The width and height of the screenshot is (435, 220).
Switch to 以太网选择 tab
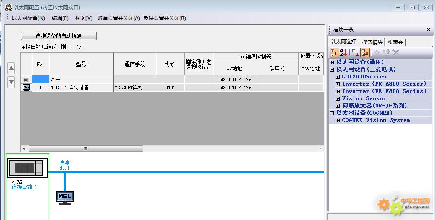click(x=343, y=42)
